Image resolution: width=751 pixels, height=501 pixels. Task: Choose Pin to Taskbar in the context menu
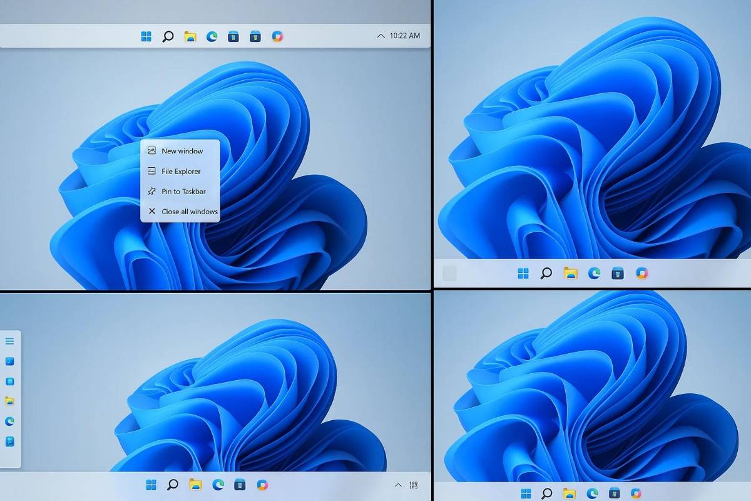[x=180, y=192]
